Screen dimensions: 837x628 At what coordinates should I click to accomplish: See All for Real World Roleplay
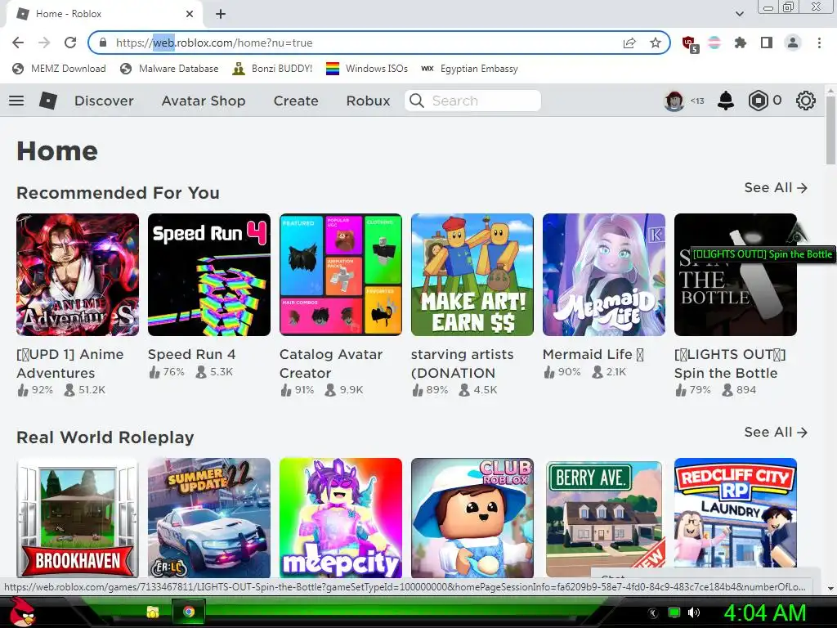click(x=776, y=432)
